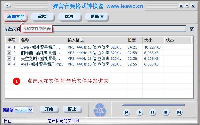Open the 转换为 MP3 format dropdown
This screenshot has width=200, height=125.
(x=30, y=110)
